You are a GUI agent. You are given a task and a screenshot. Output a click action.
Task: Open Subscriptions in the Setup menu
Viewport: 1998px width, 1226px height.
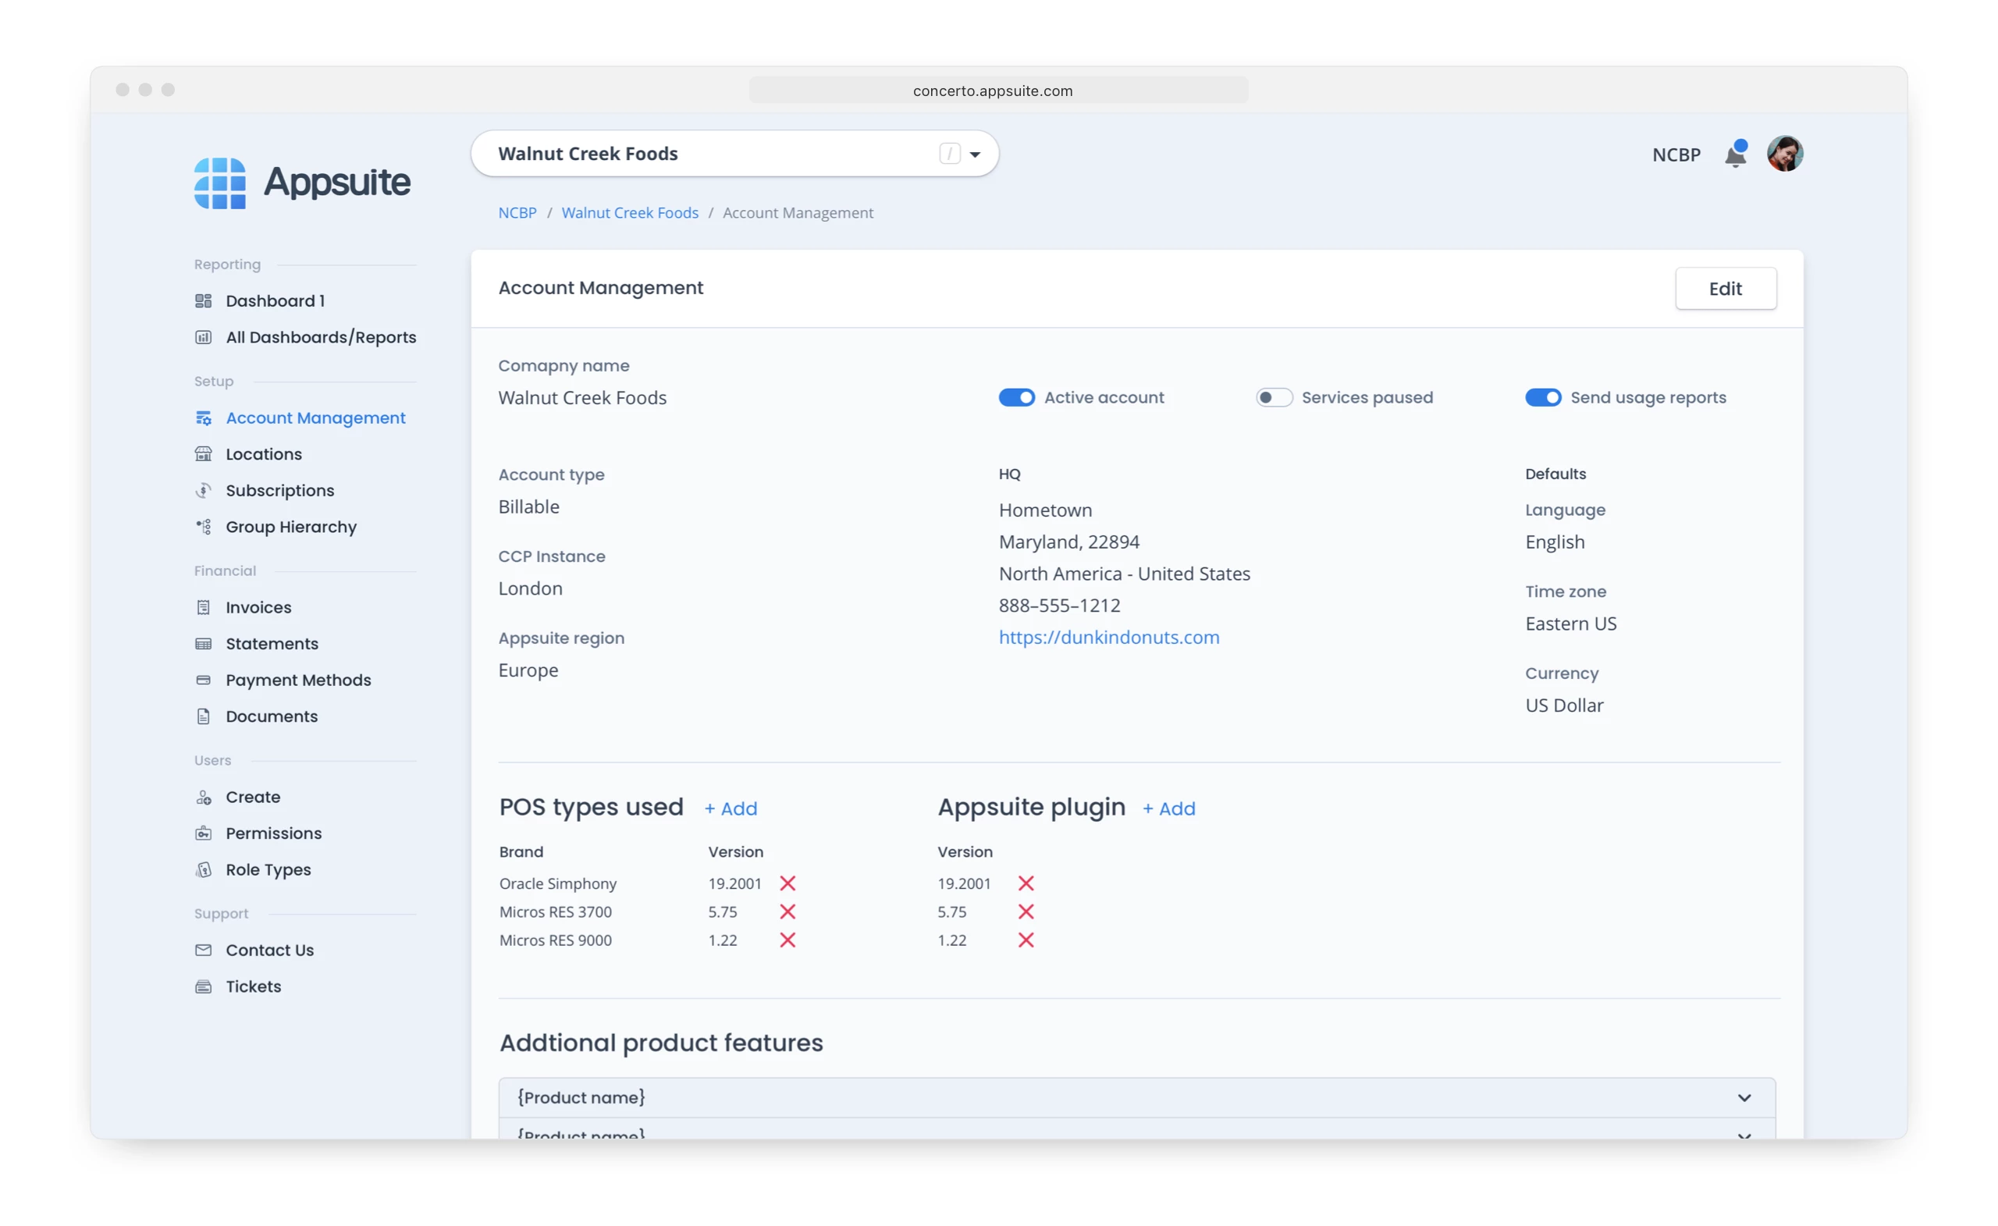279,491
